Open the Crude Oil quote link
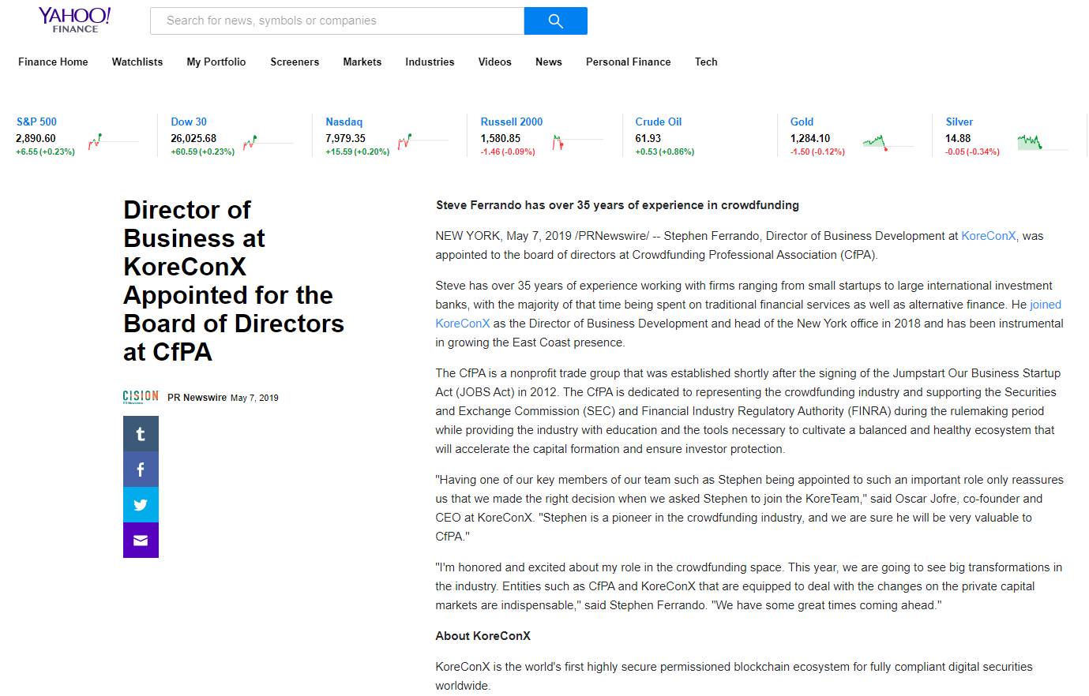1089x696 pixels. (659, 122)
